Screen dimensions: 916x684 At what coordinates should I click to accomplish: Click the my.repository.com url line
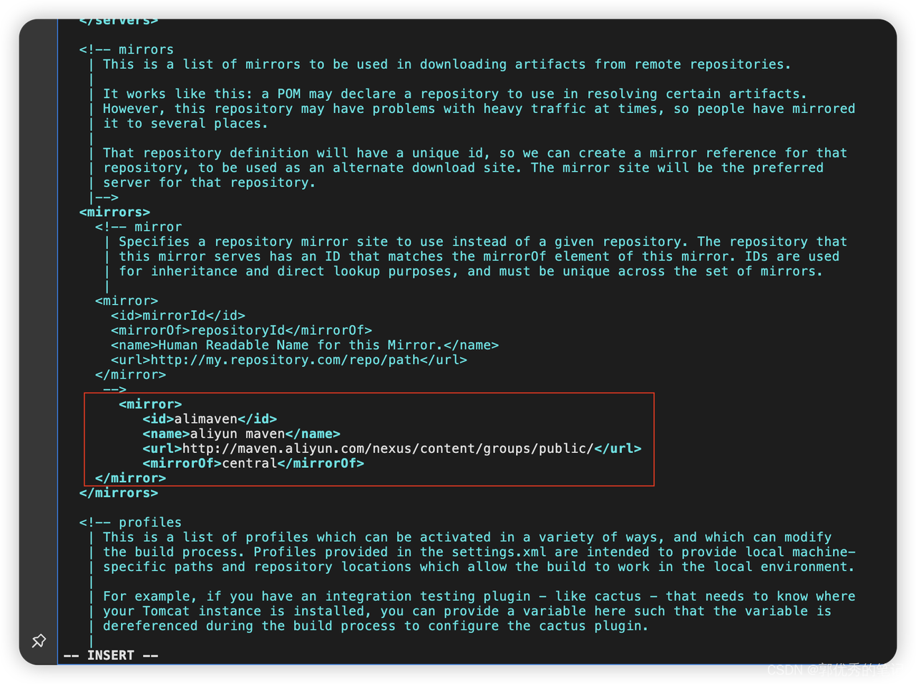[289, 360]
